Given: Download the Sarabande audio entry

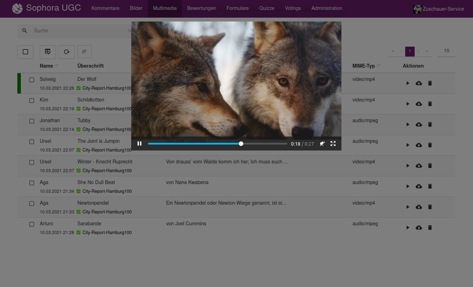Looking at the screenshot, I should [419, 227].
